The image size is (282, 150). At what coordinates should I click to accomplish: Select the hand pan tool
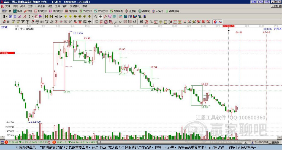pyautogui.click(x=96, y=17)
